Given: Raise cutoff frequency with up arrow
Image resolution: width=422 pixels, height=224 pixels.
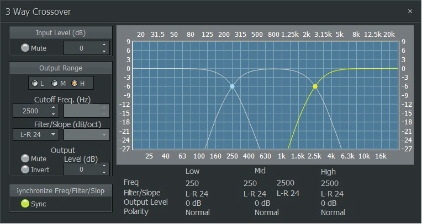Looking at the screenshot, I should 54,107.
